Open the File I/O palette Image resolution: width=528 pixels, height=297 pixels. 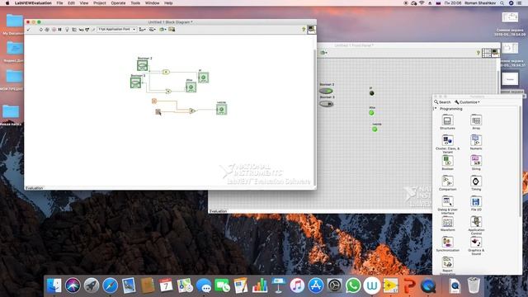coord(476,201)
